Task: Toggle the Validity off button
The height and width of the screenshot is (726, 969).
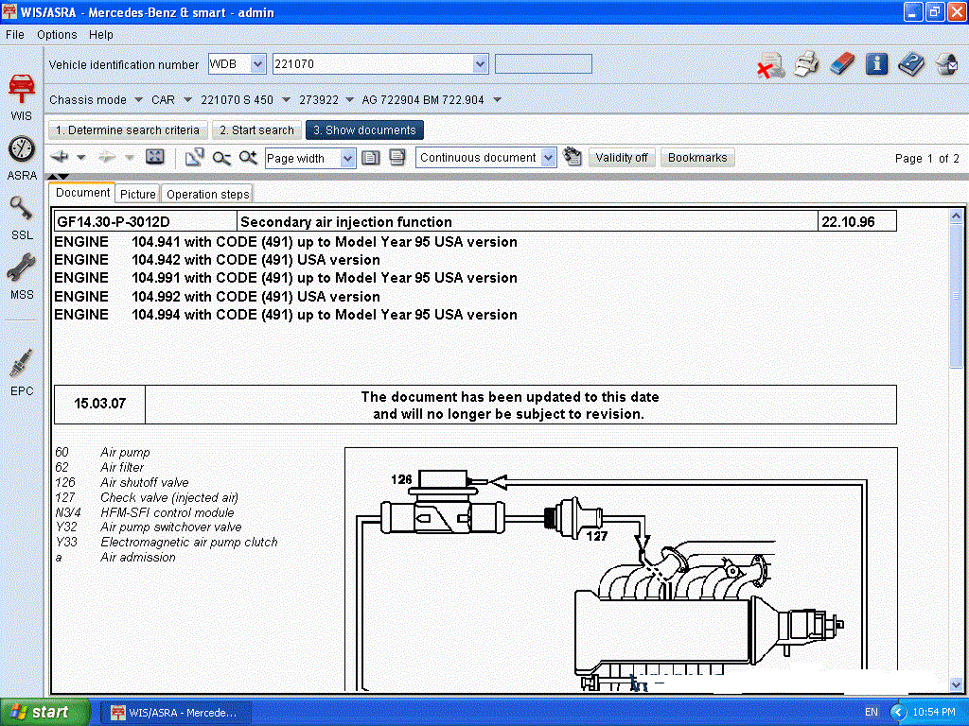Action: point(622,158)
